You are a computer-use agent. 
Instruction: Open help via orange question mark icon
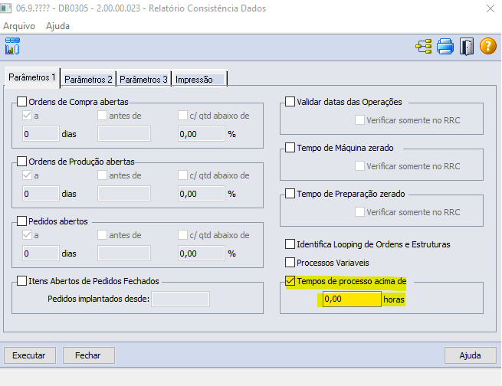pyautogui.click(x=488, y=46)
